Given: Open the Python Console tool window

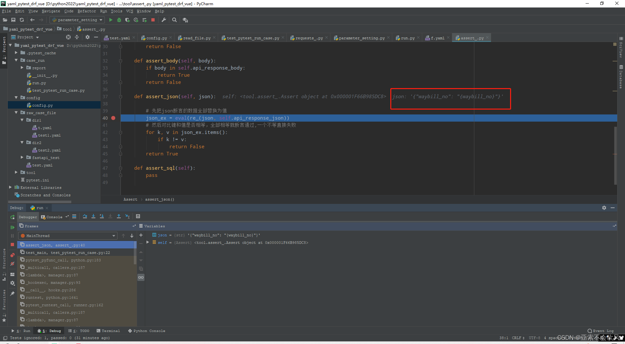Looking at the screenshot, I should pos(147,331).
